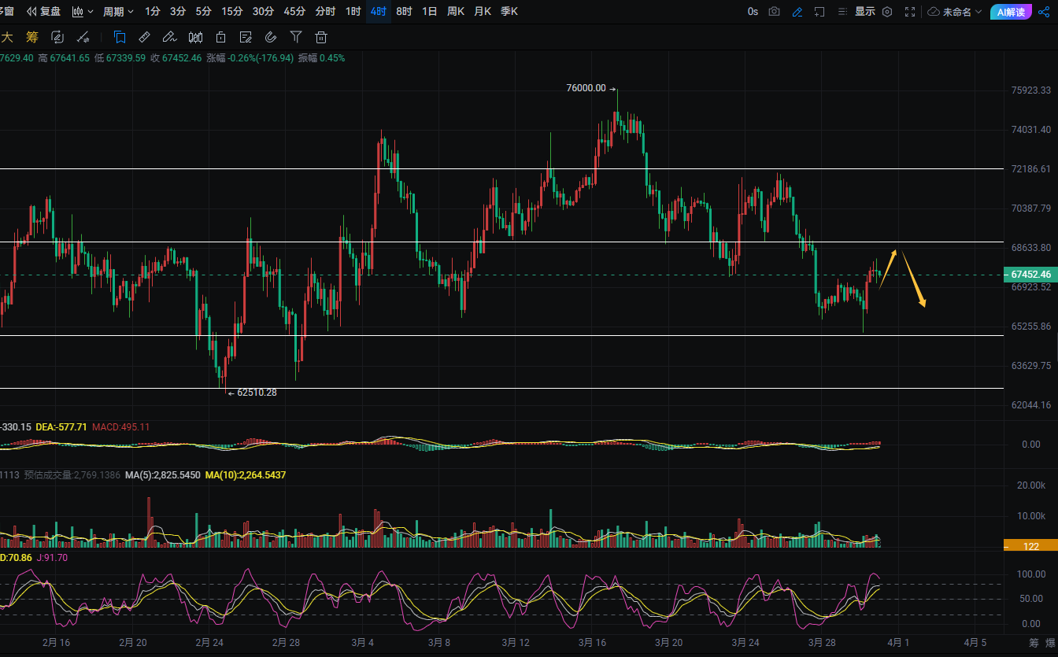Viewport: 1058px width, 657px height.
Task: Expand the 周期 period dropdown
Action: tap(118, 12)
